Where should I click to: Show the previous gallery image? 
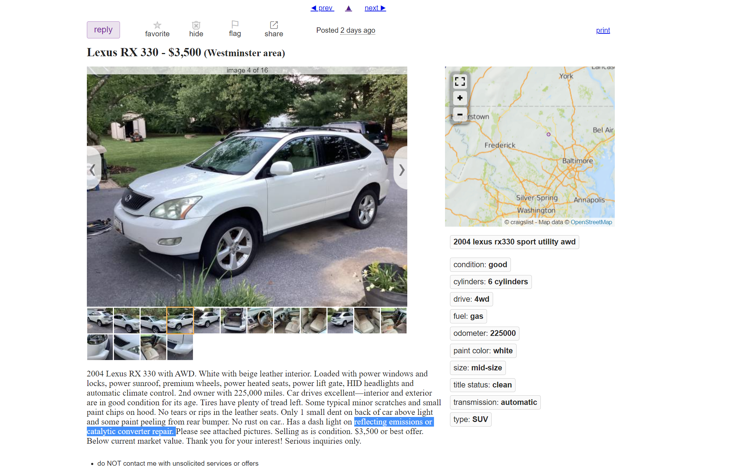tap(93, 170)
